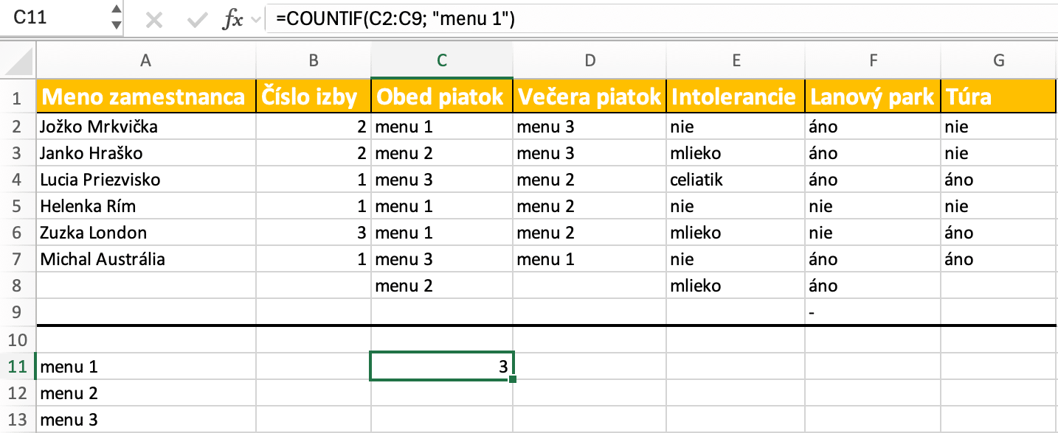
Task: Confirm the formula with the checkmark icon
Action: [197, 19]
